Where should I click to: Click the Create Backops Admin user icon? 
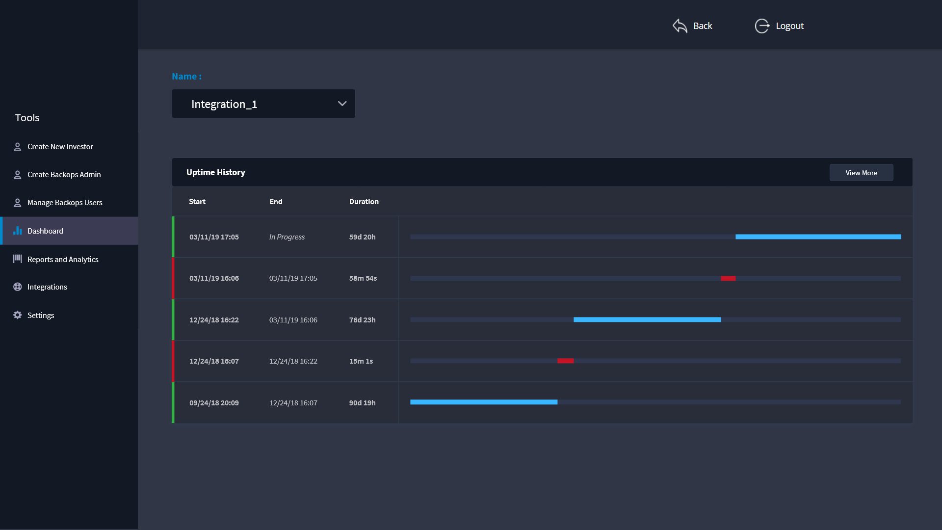pos(18,175)
